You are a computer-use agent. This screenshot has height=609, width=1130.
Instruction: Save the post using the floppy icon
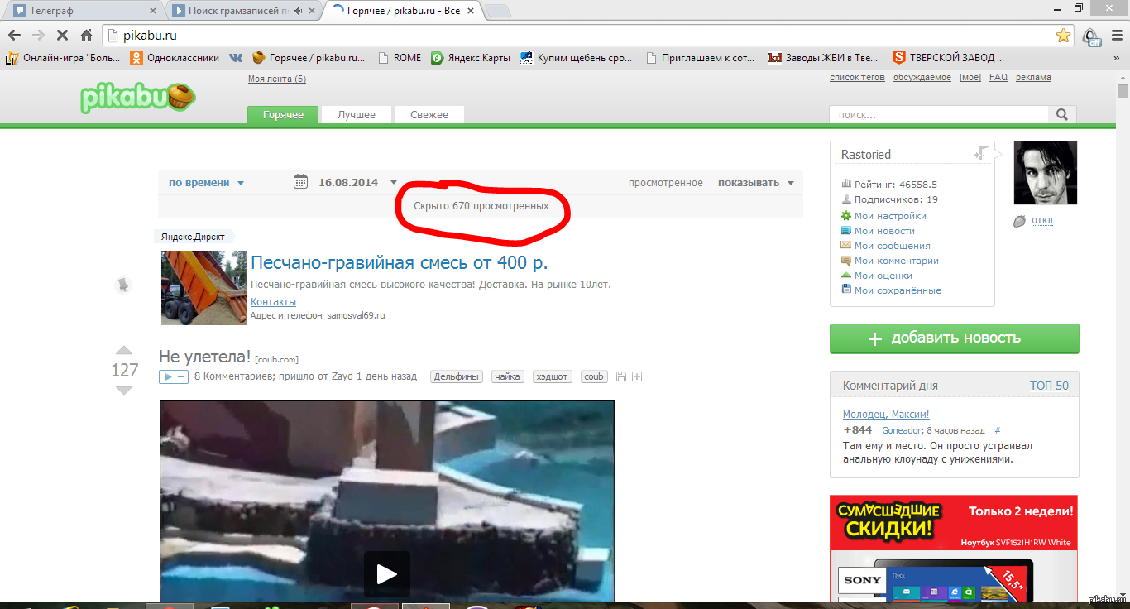point(621,377)
